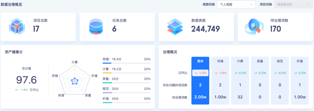Click the 数据表数 layered sheets icon
This screenshot has width=314, height=111.
[175, 27]
